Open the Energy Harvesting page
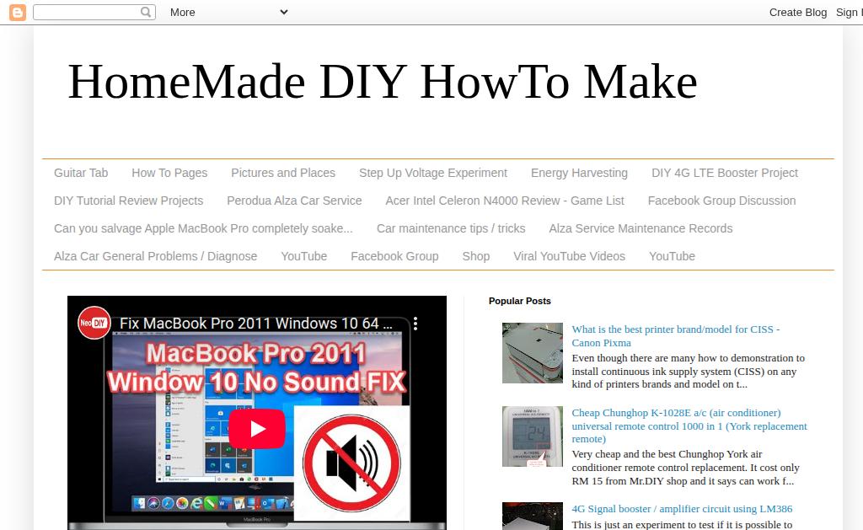The width and height of the screenshot is (863, 530). (579, 173)
